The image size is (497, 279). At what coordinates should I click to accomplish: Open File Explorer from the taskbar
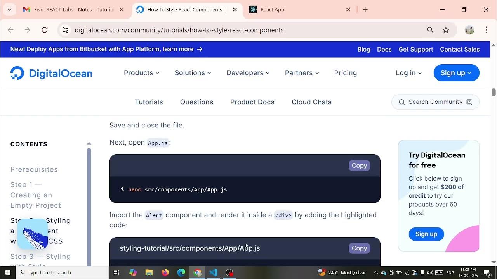[x=149, y=272]
